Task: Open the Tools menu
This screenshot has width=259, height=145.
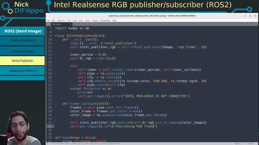Action: [x=87, y=21]
